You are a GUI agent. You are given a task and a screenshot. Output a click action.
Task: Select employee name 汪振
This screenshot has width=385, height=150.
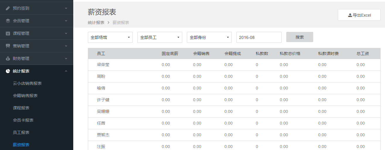pos(101,146)
